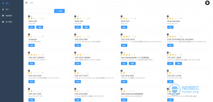Start the Struts-016 environment

tap(124, 27)
